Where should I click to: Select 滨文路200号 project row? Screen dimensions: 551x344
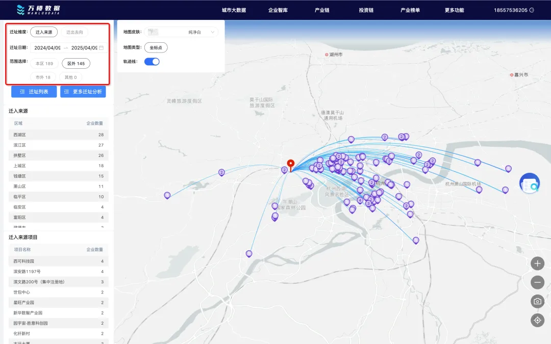point(58,282)
